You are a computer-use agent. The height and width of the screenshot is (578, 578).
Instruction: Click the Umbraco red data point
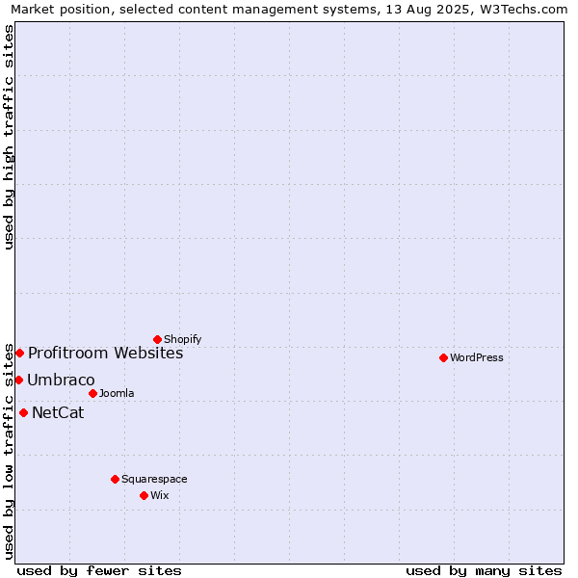(x=19, y=381)
